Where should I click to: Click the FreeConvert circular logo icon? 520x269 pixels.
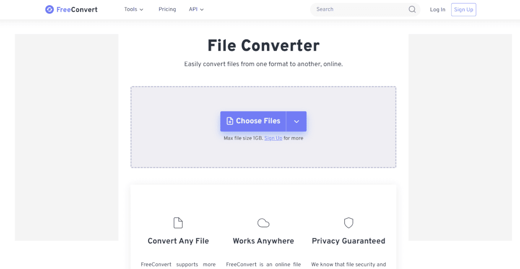point(49,9)
